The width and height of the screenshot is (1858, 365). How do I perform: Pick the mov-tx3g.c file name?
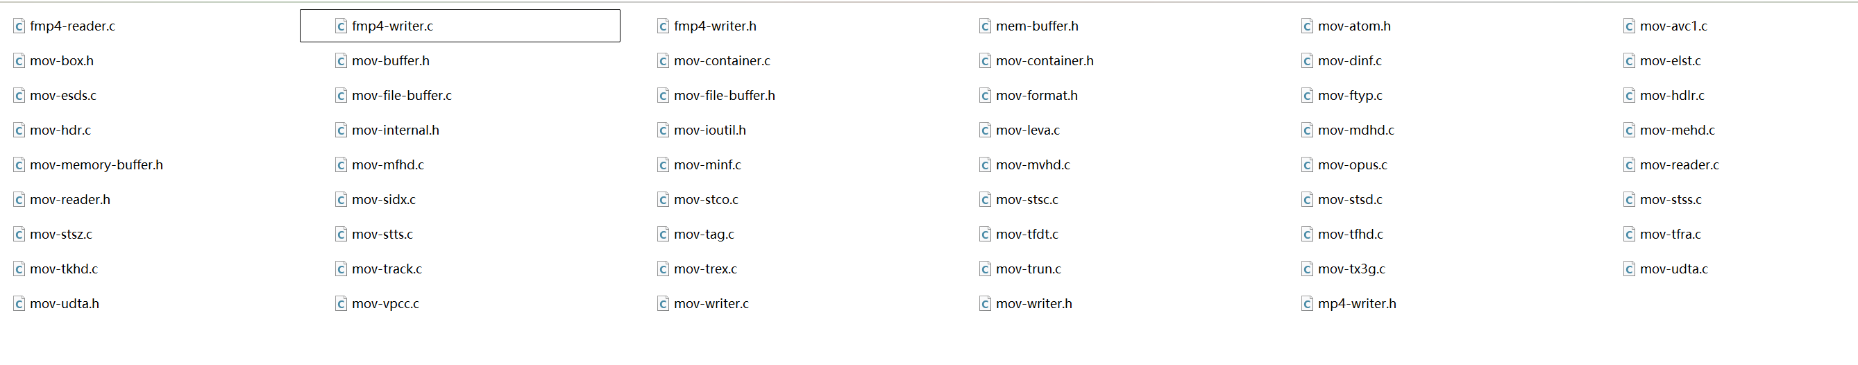(1351, 269)
